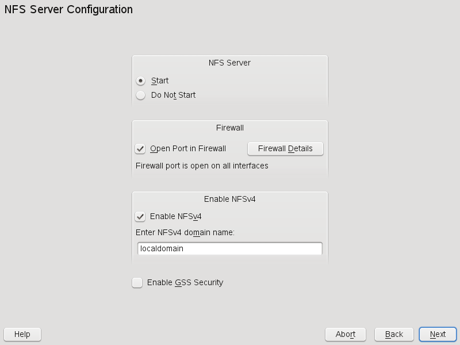Click the 'Do Not Start' label text

click(x=173, y=95)
